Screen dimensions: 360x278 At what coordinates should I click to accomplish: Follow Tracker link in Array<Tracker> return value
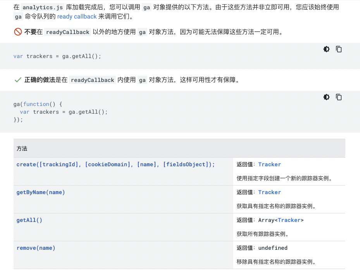click(289, 220)
